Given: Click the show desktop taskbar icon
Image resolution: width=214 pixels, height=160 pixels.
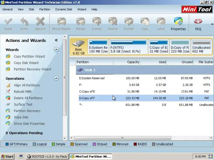Looking at the screenshot, I should point(21,157).
